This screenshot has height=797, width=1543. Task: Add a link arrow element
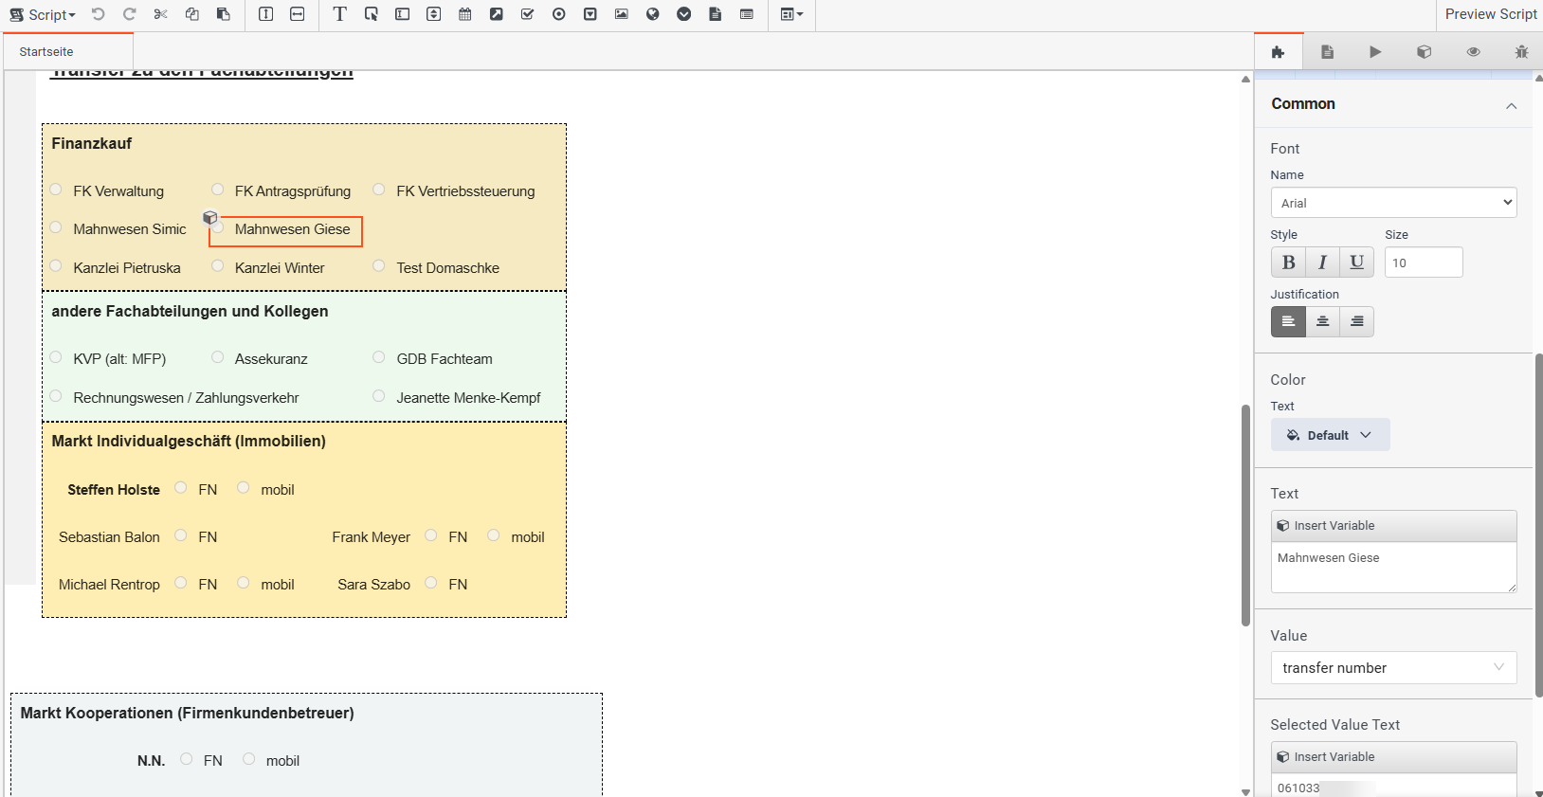point(497,14)
